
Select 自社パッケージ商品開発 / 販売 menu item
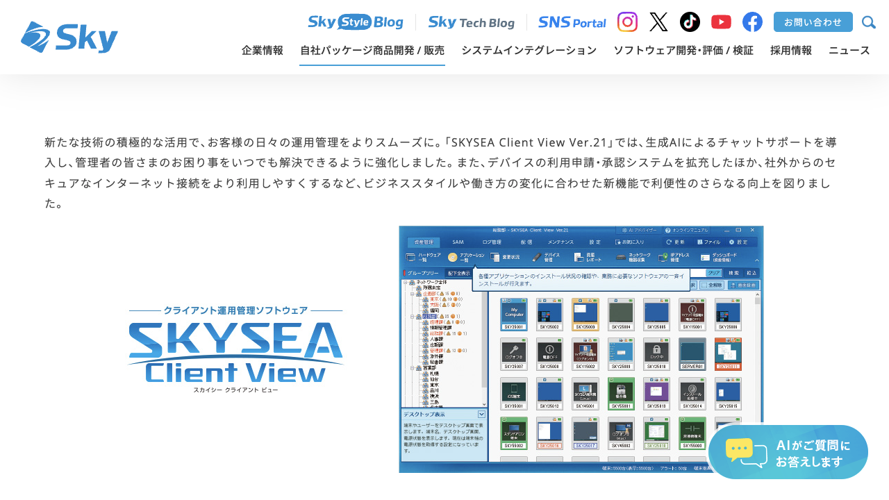point(372,50)
